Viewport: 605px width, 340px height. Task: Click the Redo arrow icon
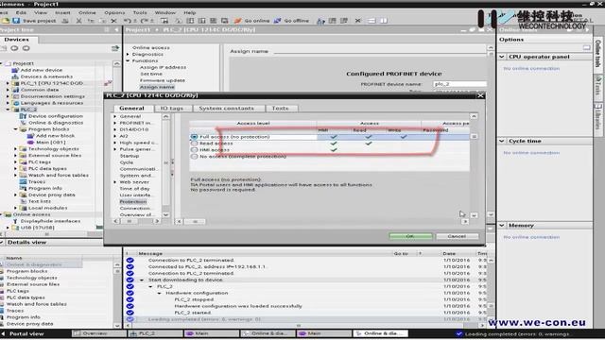[145, 21]
